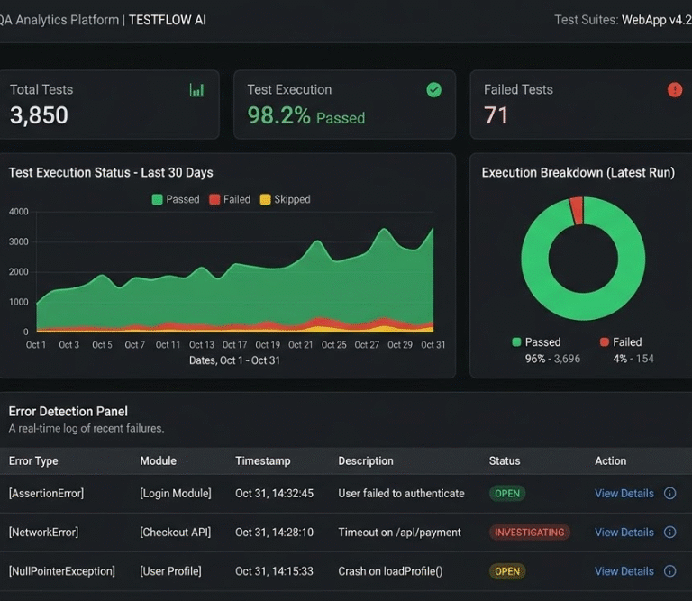Click the bar chart icon in Total Tests

[x=196, y=90]
